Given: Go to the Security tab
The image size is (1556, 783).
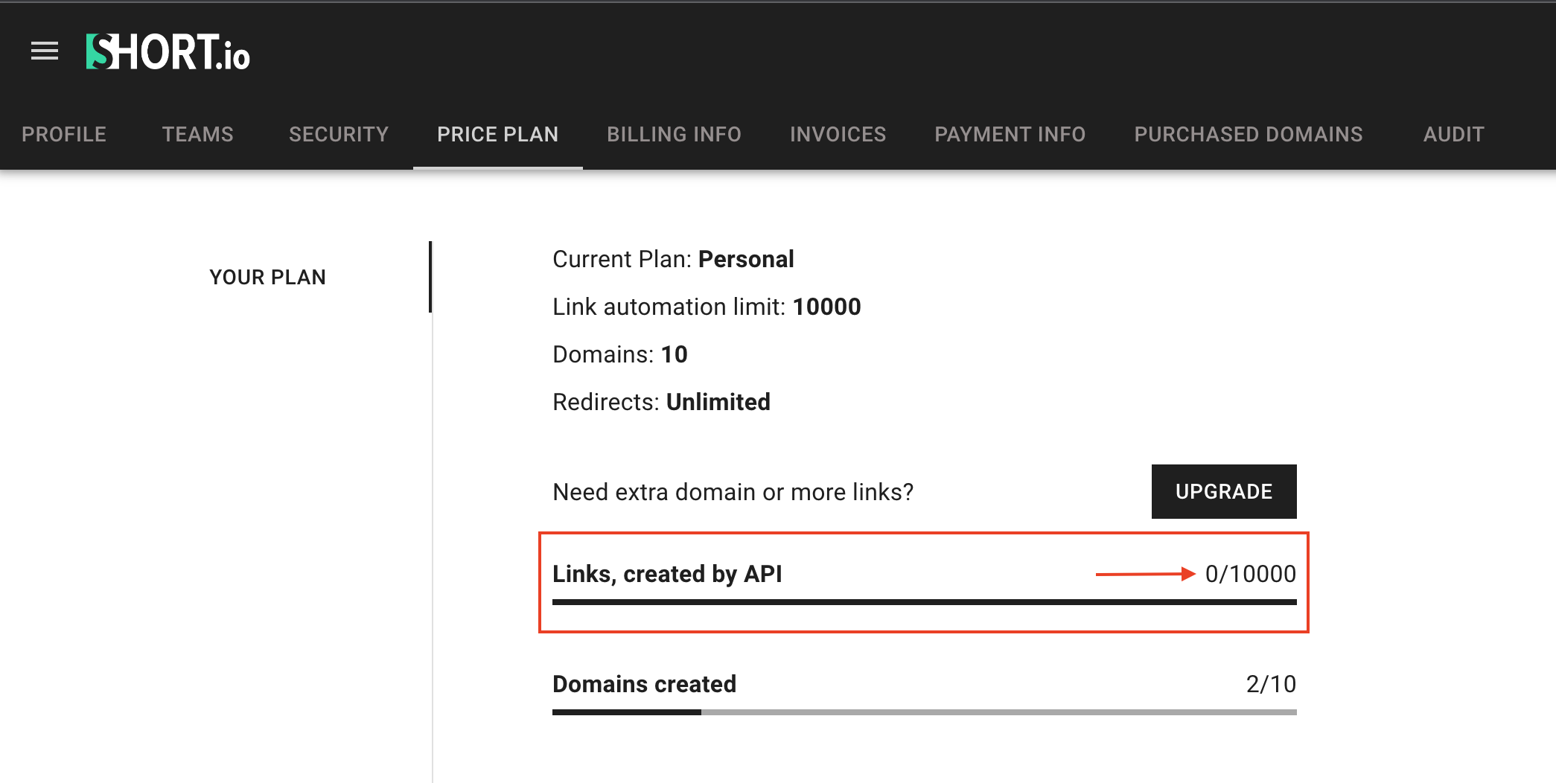Looking at the screenshot, I should point(339,134).
